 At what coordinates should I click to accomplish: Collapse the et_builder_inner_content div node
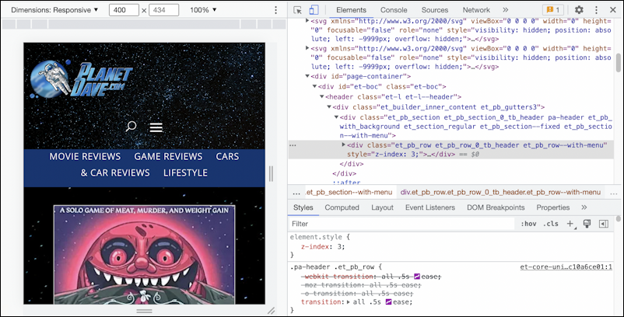[x=329, y=107]
